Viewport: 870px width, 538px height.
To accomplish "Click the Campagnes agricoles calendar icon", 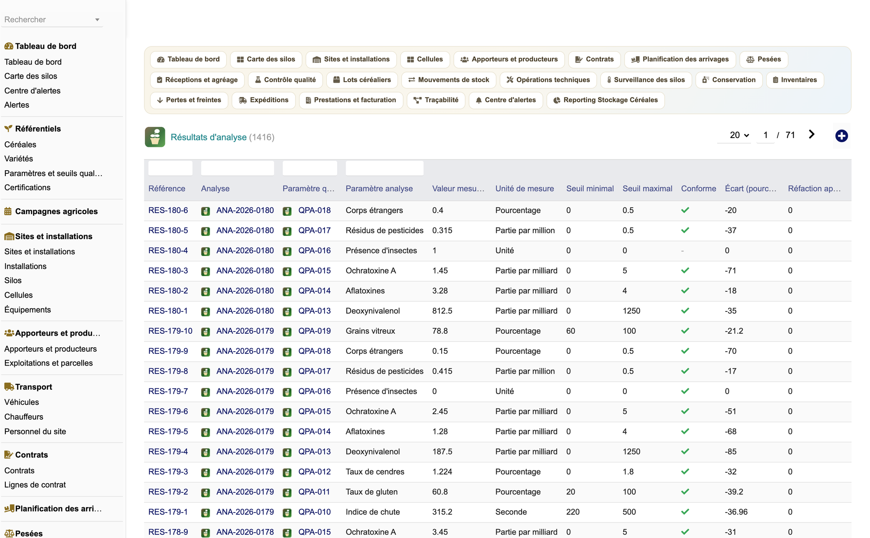I will click(8, 211).
